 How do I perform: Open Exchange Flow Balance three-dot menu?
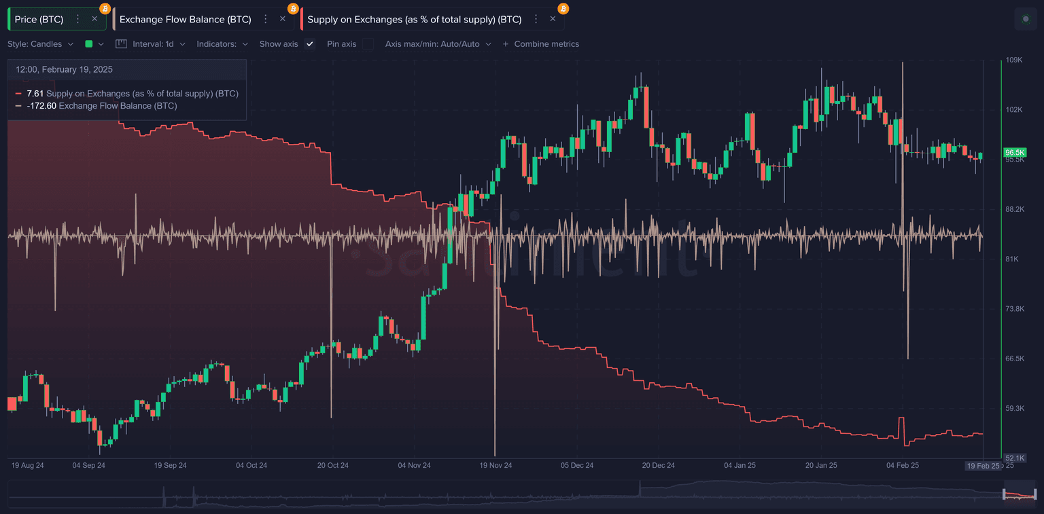(x=266, y=19)
